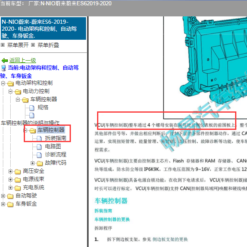
Task: Click the 电路图 document icon
Action: click(x=39, y=147)
